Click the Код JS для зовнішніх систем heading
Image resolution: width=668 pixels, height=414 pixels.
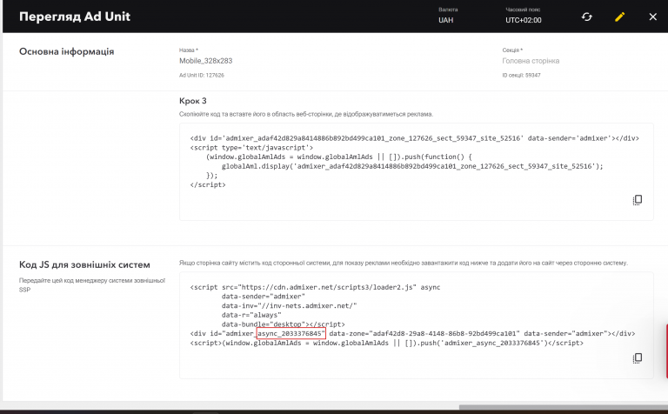click(84, 264)
